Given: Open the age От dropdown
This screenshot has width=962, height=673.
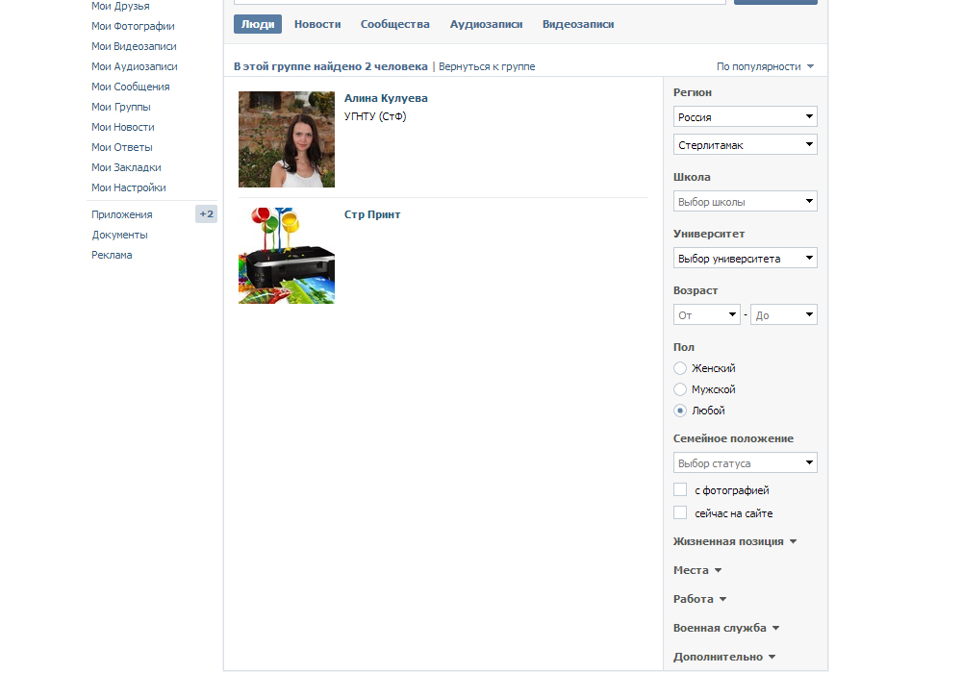Looking at the screenshot, I should tap(707, 315).
